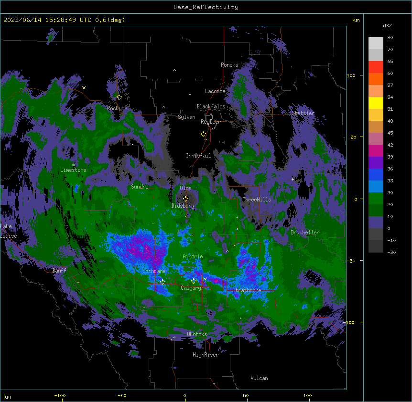Click the Sundre town label
Image resolution: width=412 pixels, height=402 pixels.
point(140,187)
